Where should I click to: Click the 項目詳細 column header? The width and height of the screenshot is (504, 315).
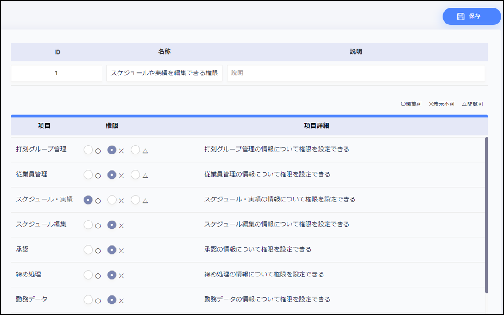[316, 126]
